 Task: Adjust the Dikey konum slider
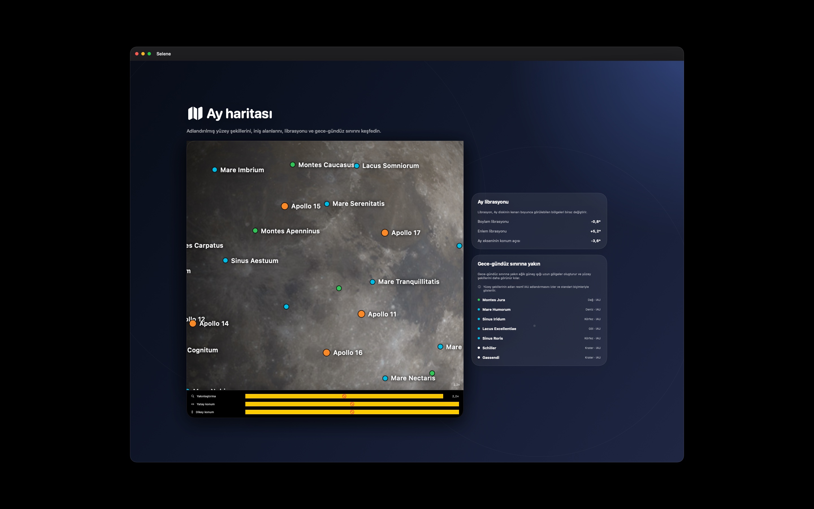352,412
